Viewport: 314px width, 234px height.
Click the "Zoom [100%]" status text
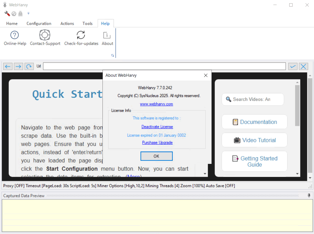pos(193,186)
